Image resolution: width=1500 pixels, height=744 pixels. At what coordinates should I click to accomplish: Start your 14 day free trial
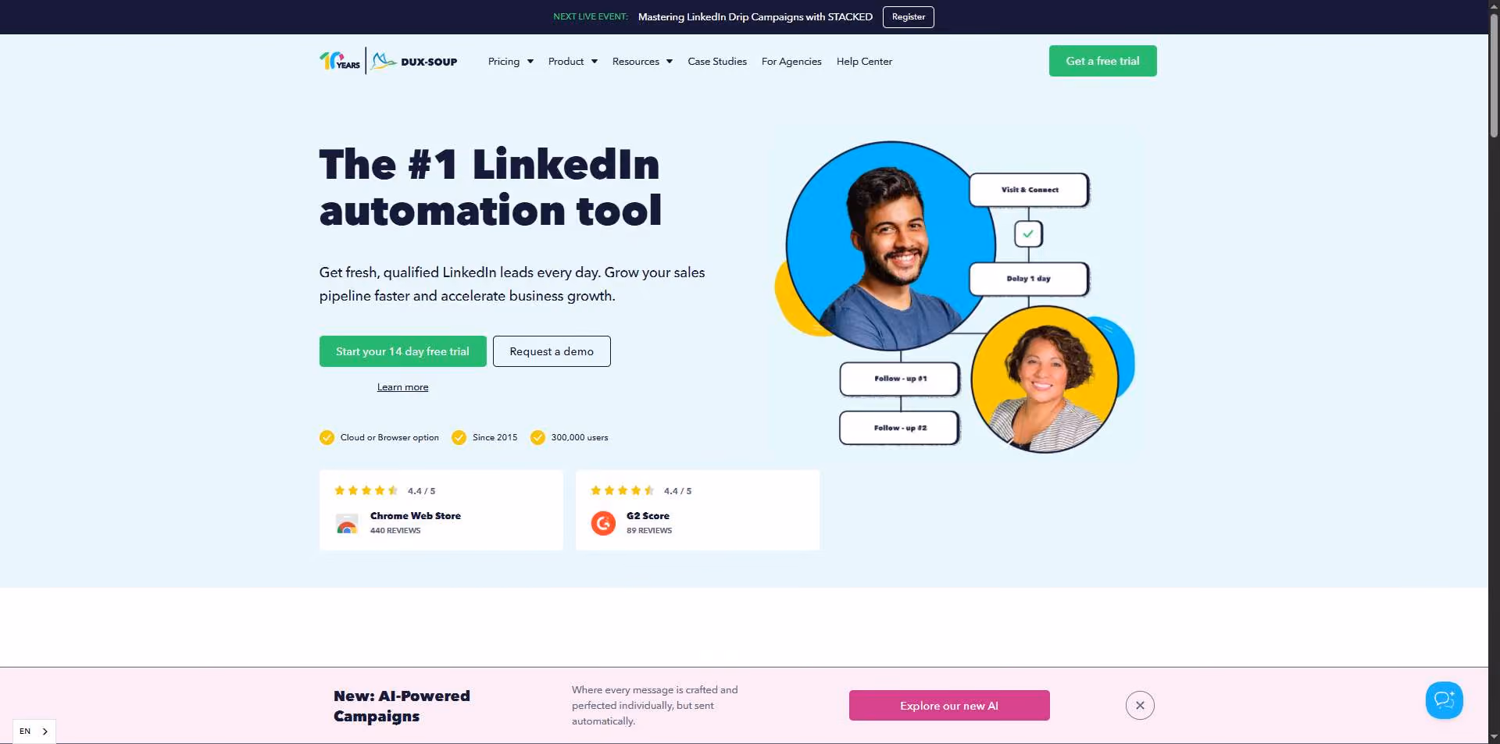(402, 351)
